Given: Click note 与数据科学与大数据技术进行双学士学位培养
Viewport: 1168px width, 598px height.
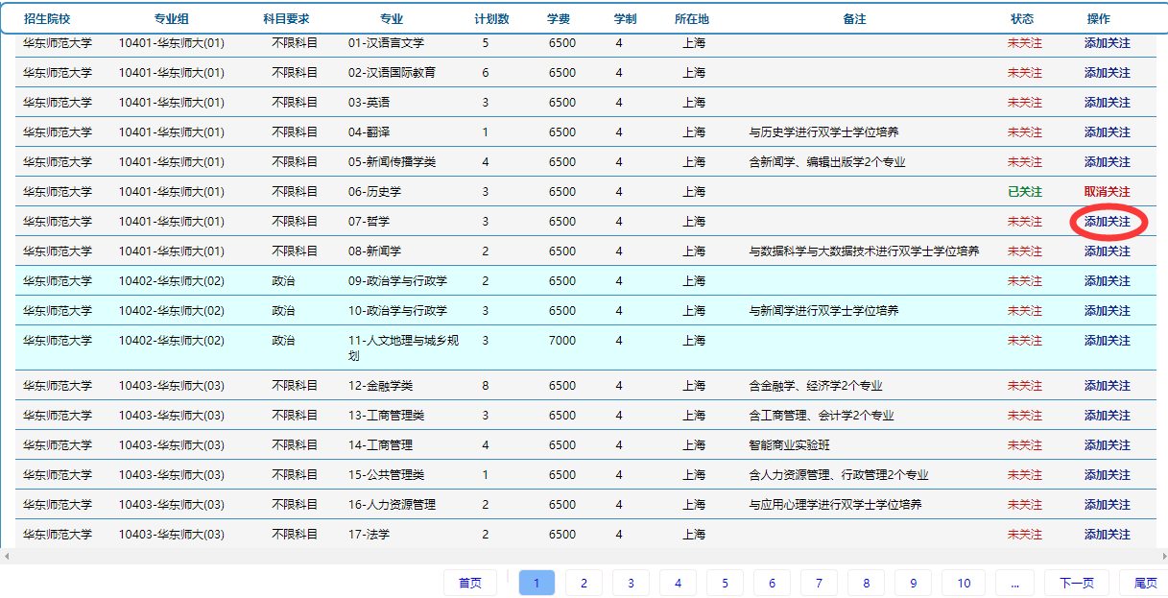Looking at the screenshot, I should (864, 251).
